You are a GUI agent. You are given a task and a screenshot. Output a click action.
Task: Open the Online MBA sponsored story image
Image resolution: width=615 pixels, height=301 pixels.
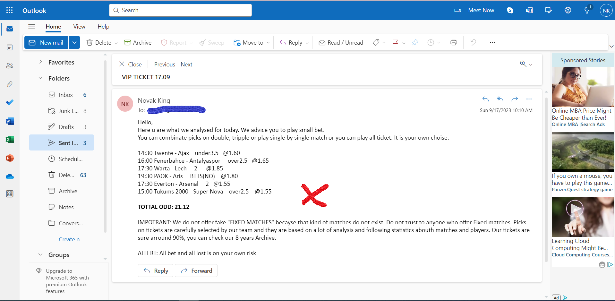(583, 87)
